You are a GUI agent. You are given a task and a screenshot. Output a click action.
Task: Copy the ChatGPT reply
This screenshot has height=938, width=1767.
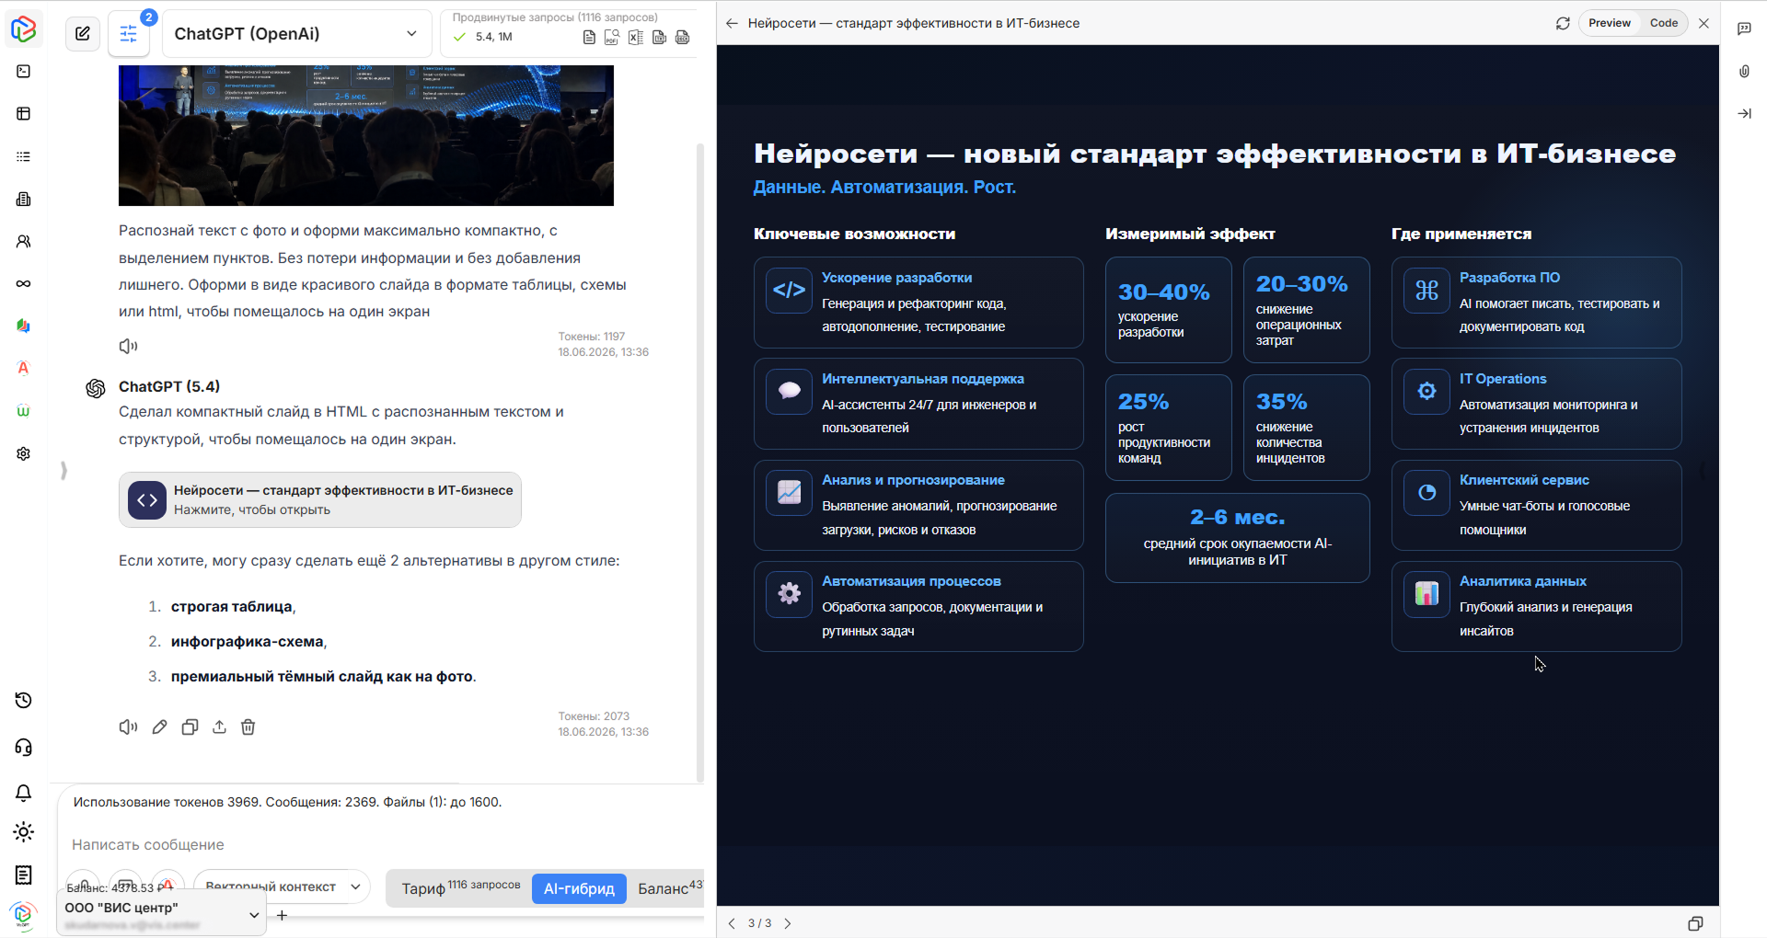[190, 726]
